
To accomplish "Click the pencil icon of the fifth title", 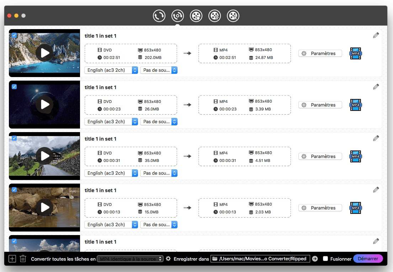I will (376, 241).
